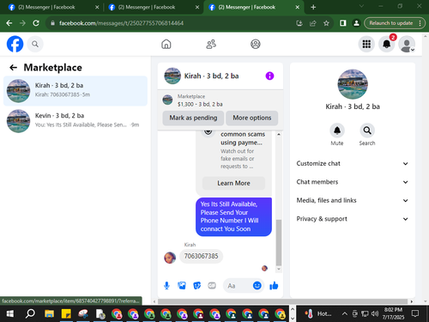Choose a sticker icon
Viewport: 429px width, 322px height.
point(196,285)
